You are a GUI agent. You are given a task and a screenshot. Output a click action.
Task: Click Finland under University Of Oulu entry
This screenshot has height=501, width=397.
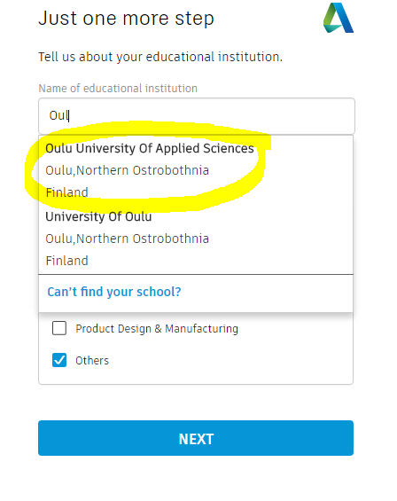pyautogui.click(x=66, y=261)
